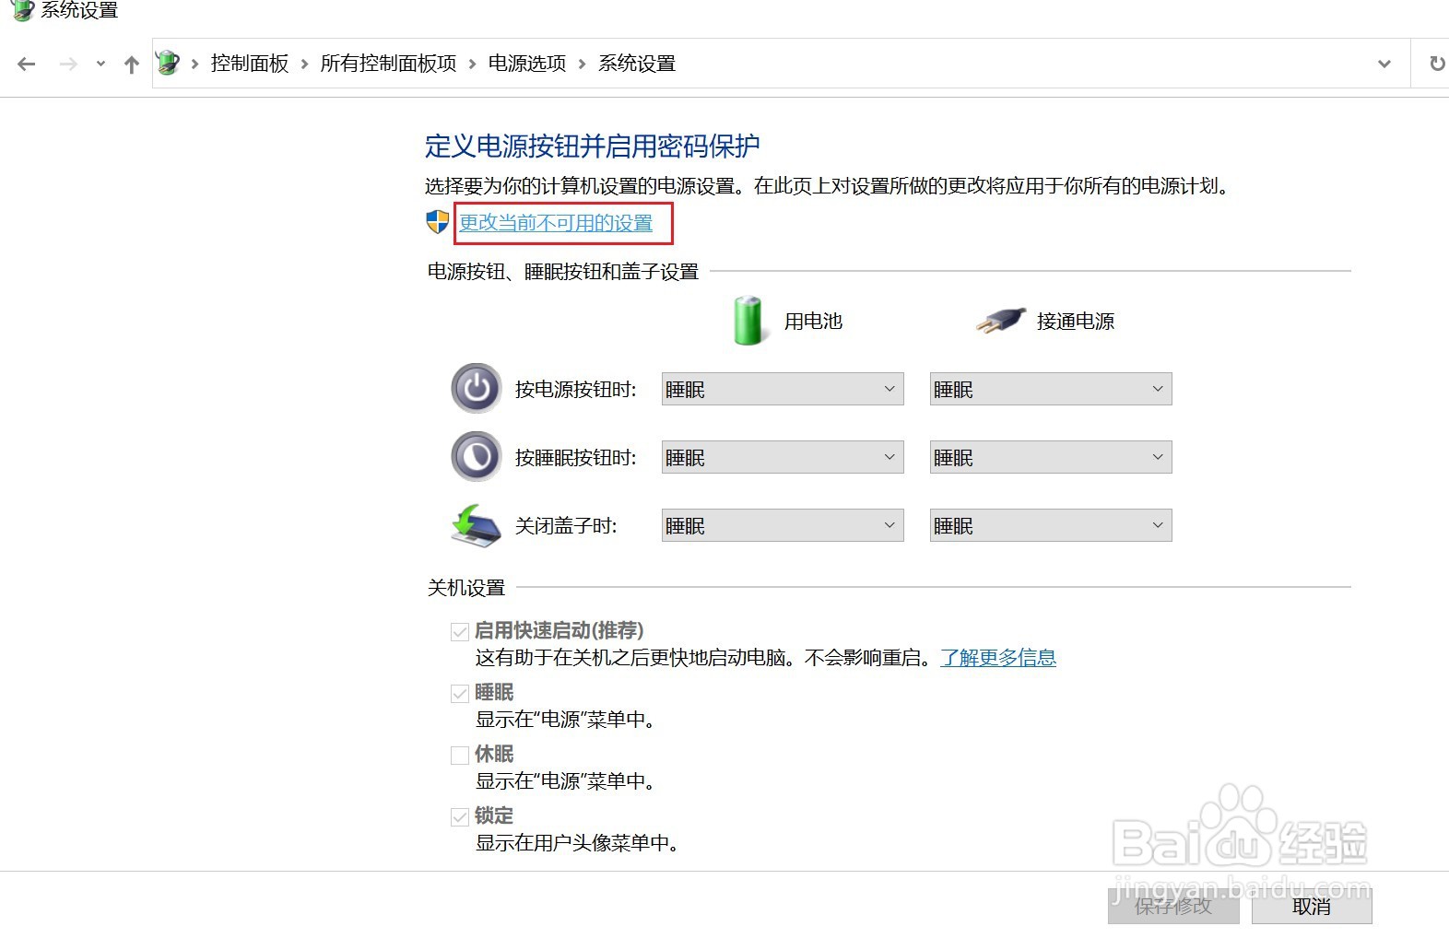Click 显示在用户头像菜单中 text
This screenshot has width=1449, height=938.
coord(577,843)
